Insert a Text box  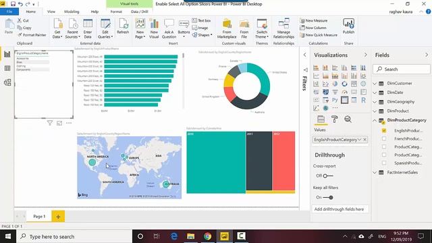201,21
